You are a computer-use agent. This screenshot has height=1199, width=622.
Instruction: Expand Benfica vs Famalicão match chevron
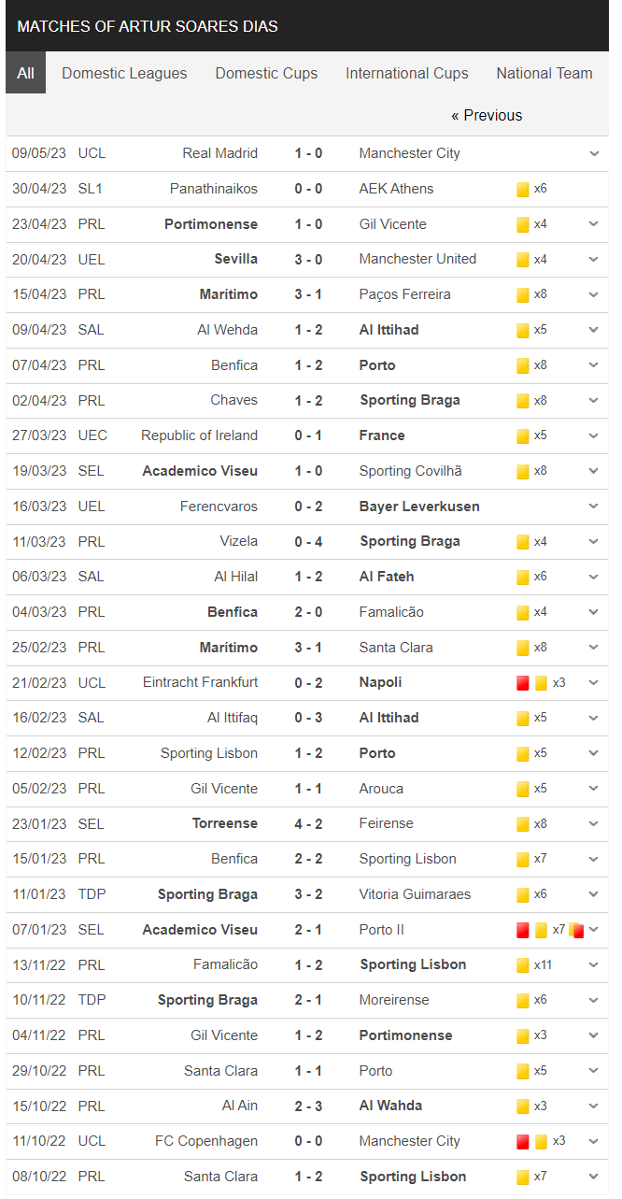coord(594,612)
